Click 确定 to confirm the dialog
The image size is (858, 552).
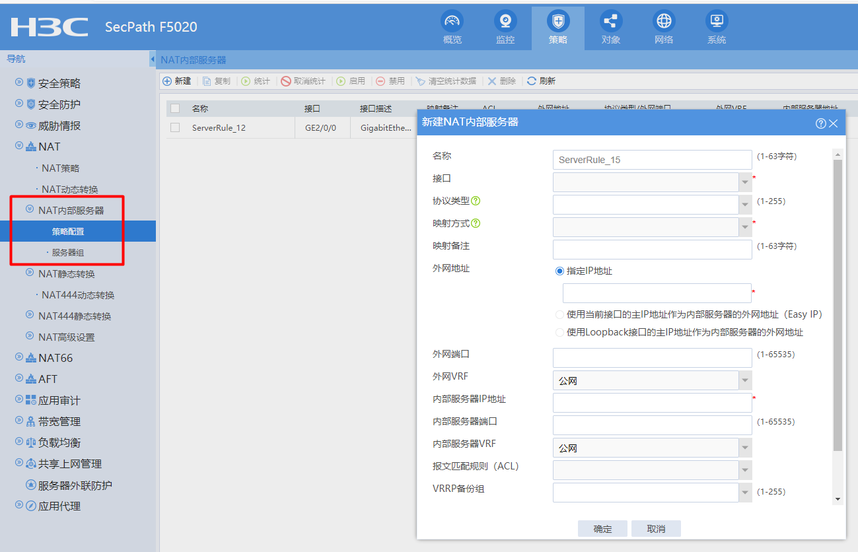602,529
